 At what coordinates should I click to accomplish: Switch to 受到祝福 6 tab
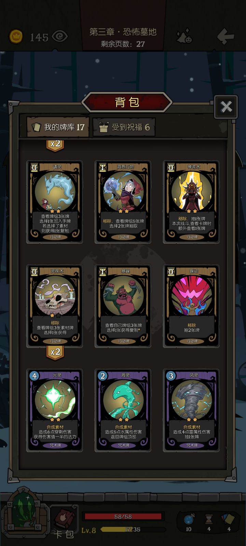coord(124,127)
